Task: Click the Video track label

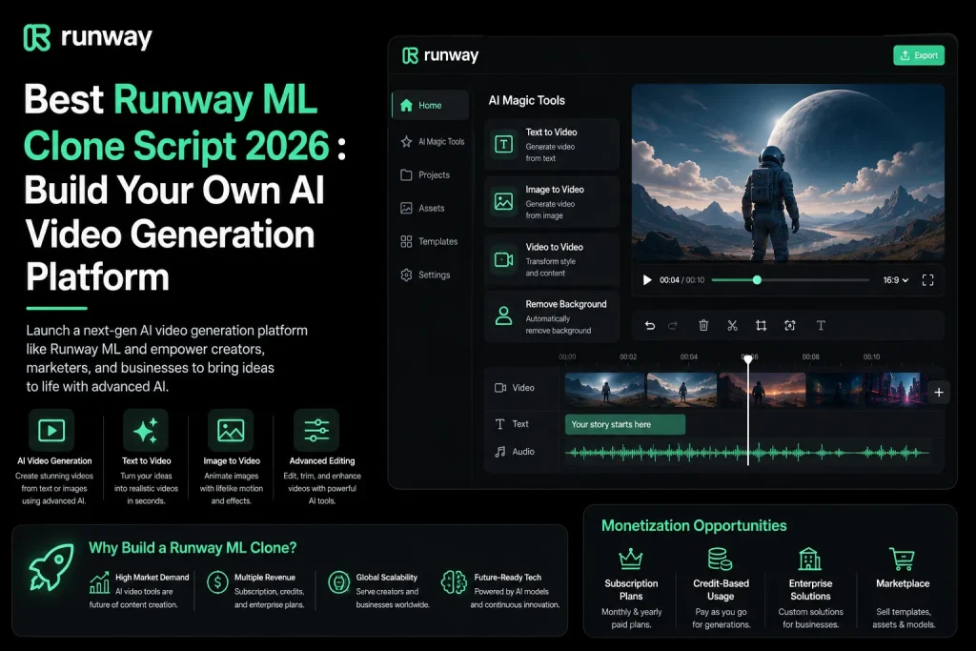Action: tap(514, 388)
